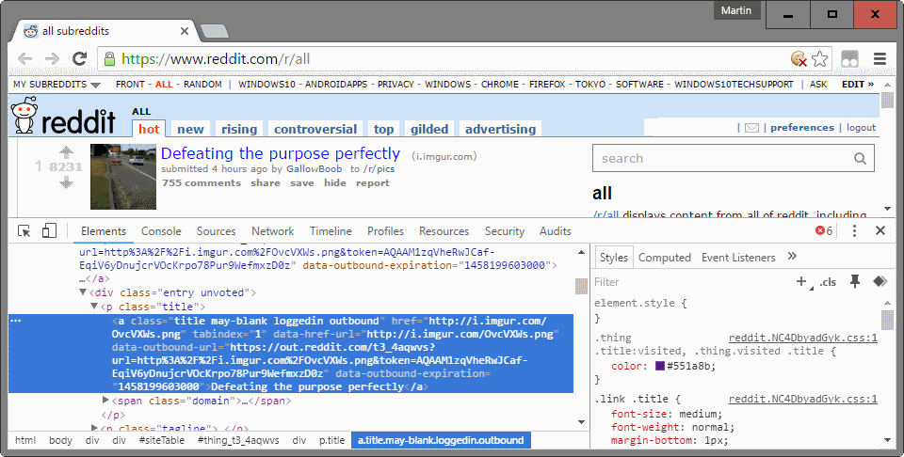Upvote the Defeating the purpose post
This screenshot has width=904, height=457.
coord(66,151)
